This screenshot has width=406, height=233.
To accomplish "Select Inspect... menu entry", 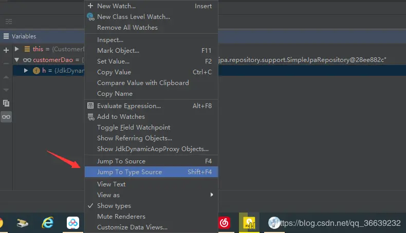I will (x=151, y=40).
